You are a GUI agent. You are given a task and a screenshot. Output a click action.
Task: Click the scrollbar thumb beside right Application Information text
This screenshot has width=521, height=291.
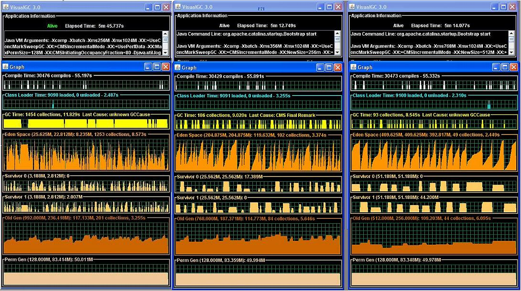pyautogui.click(x=512, y=38)
